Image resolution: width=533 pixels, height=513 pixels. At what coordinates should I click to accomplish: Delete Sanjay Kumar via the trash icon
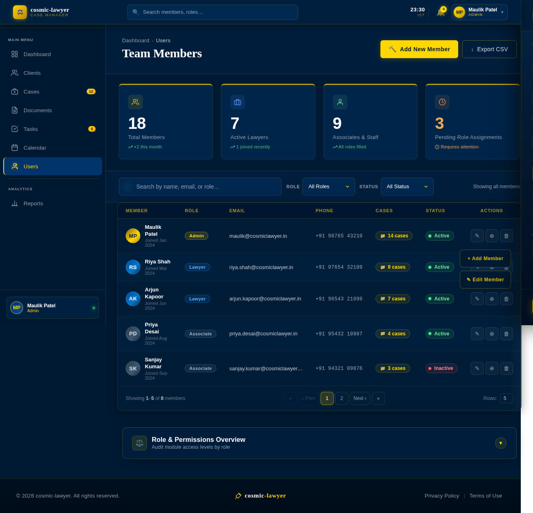coord(506,368)
